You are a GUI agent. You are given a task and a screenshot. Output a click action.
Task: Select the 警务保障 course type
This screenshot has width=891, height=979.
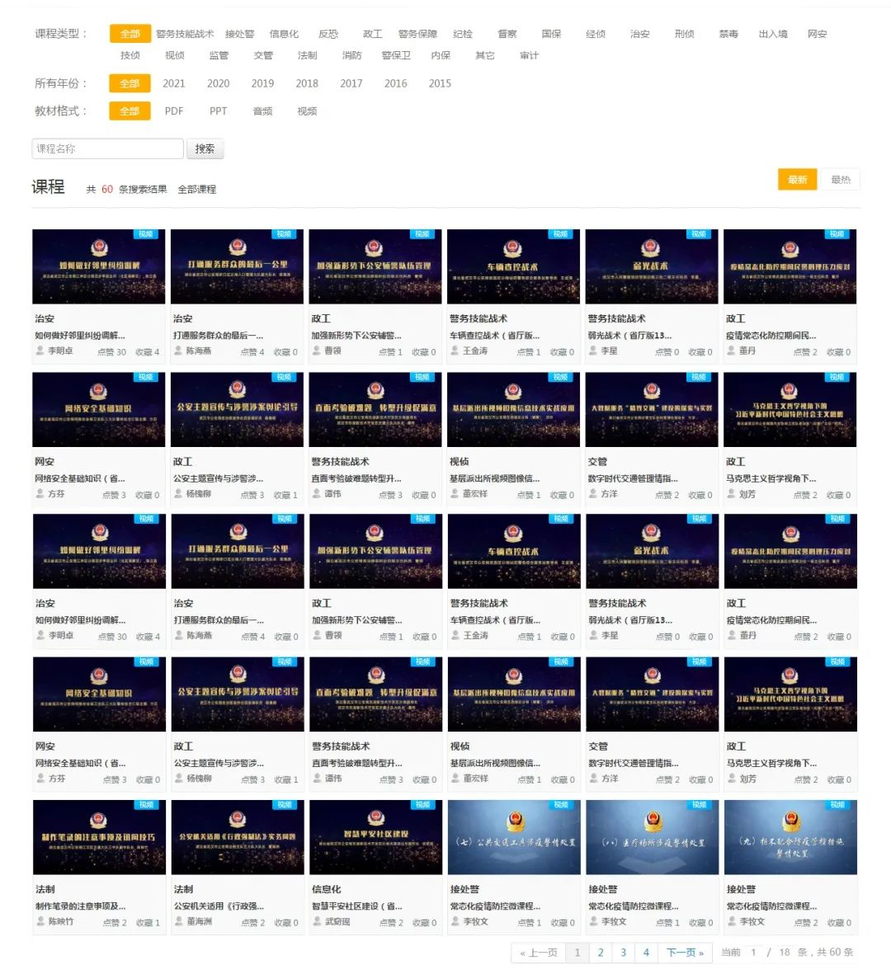(x=417, y=34)
